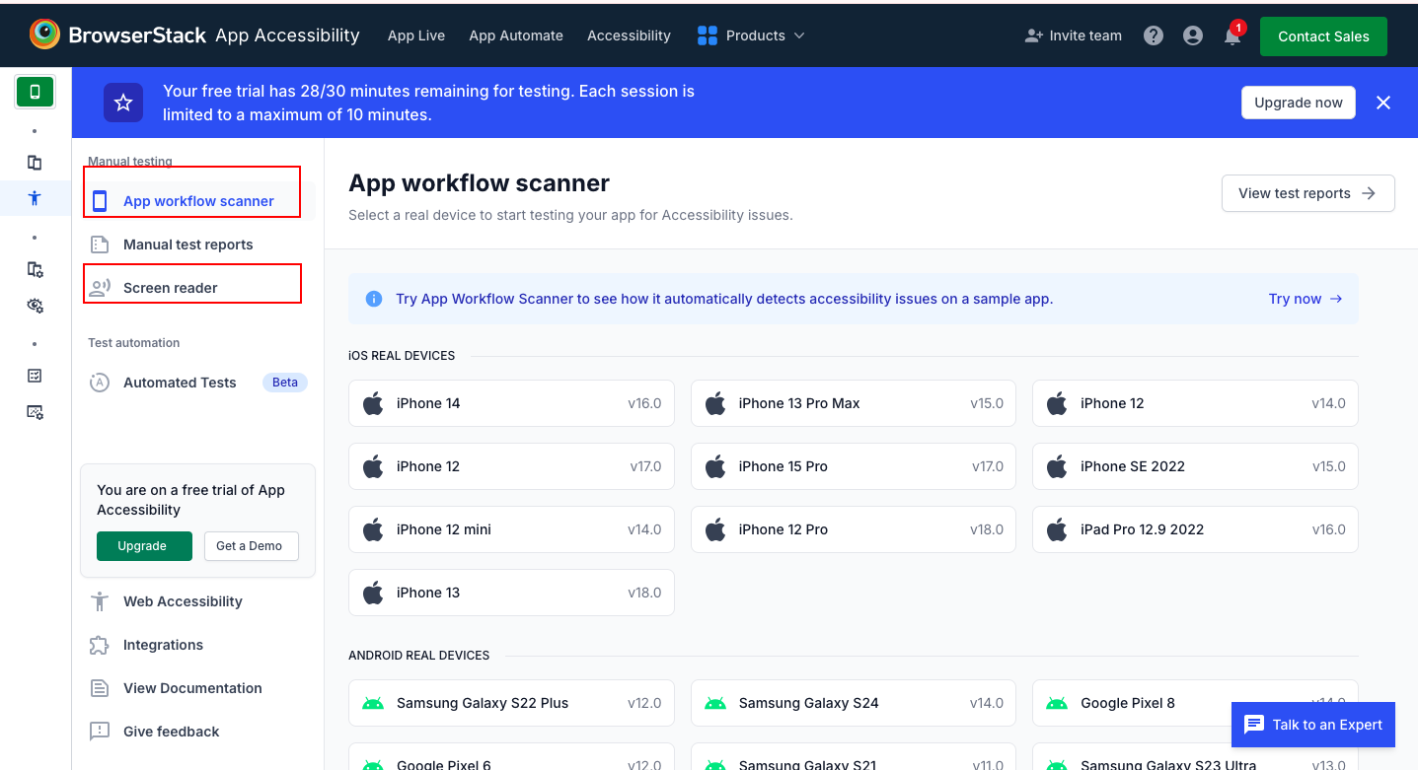Click the BrowserStack logo icon

tap(44, 35)
